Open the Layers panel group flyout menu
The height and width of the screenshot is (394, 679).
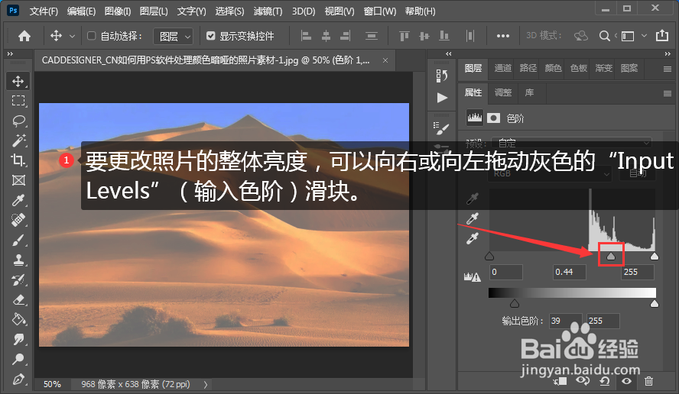pyautogui.click(x=667, y=69)
